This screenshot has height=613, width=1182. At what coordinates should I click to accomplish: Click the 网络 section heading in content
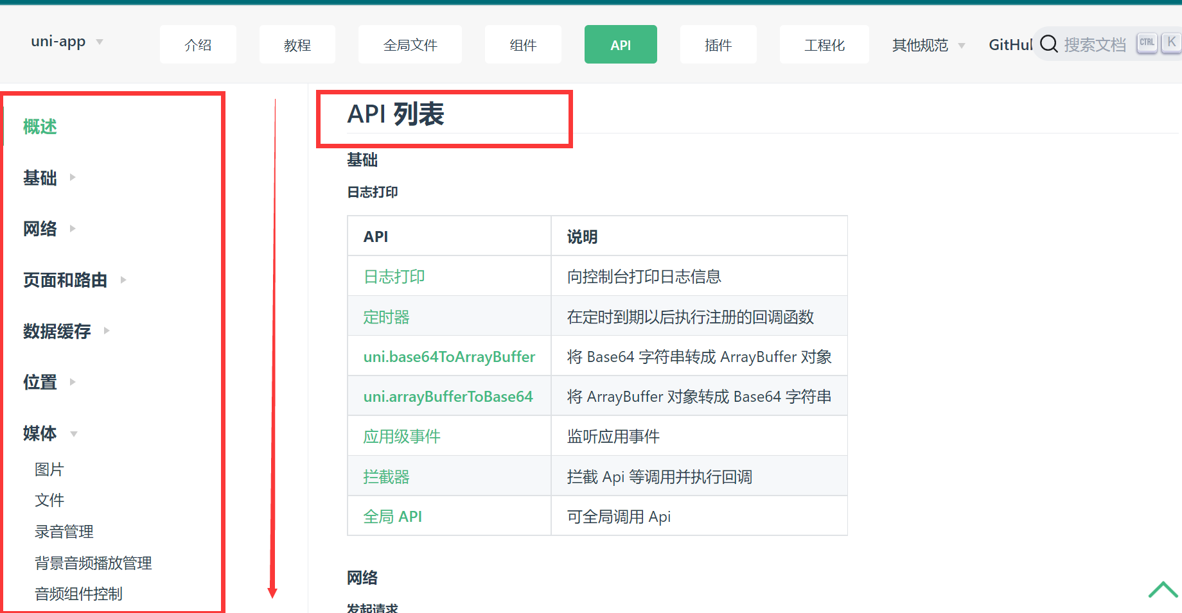362,578
